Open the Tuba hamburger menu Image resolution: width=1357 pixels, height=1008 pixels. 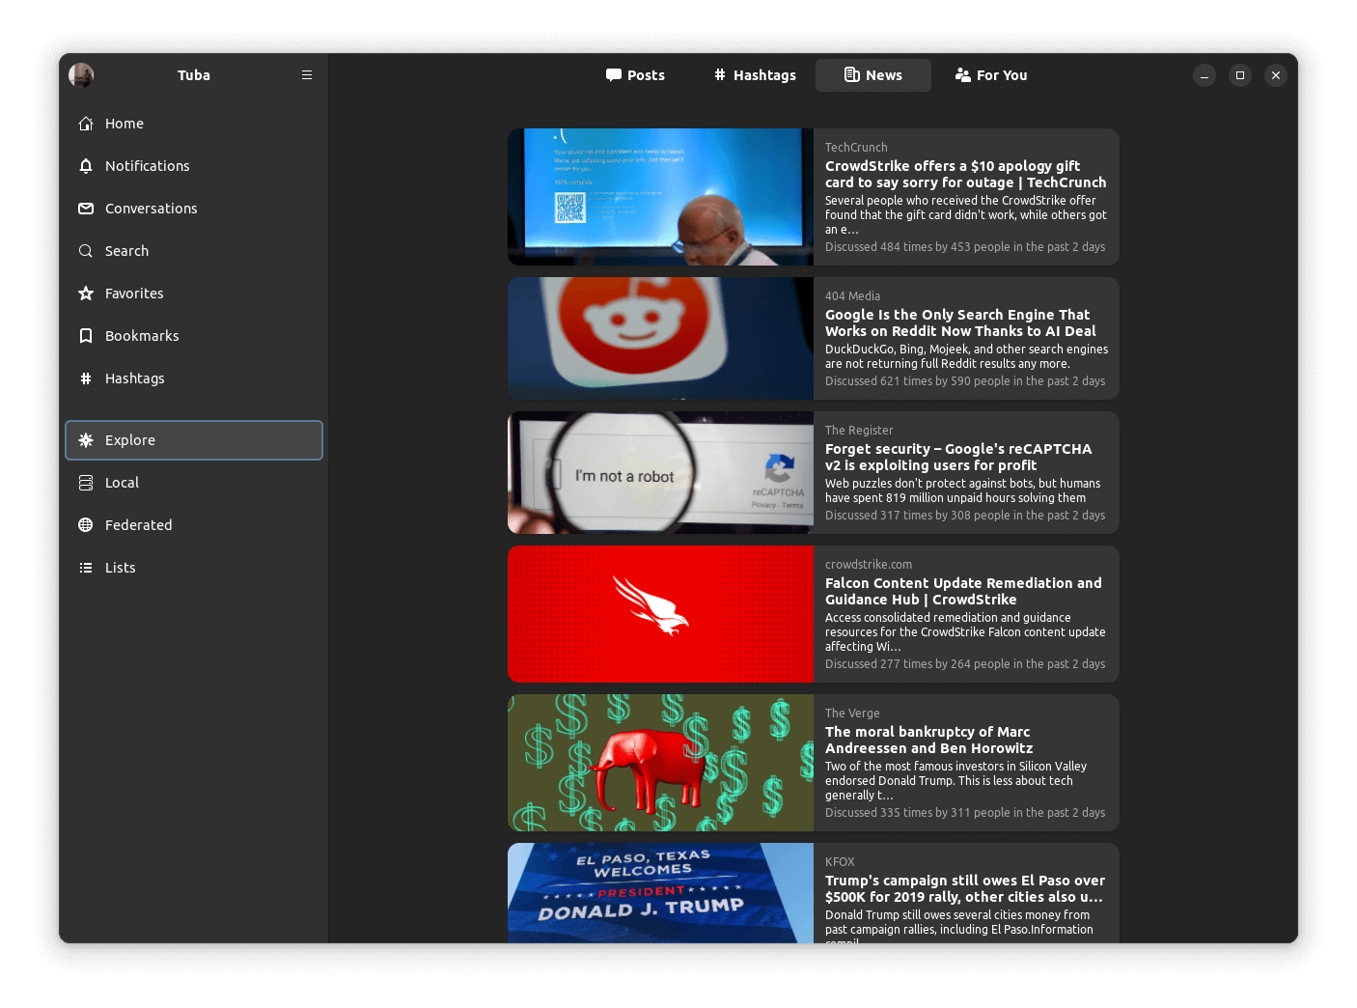click(x=307, y=75)
